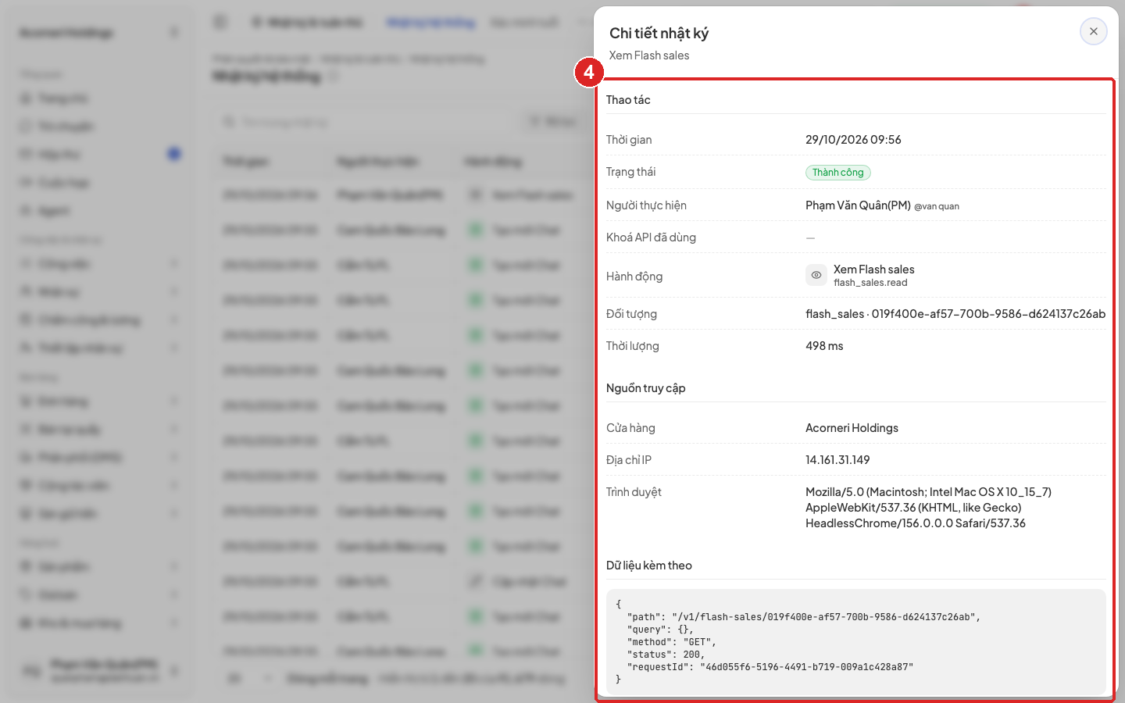Click the Hành động field label

pyautogui.click(x=634, y=277)
